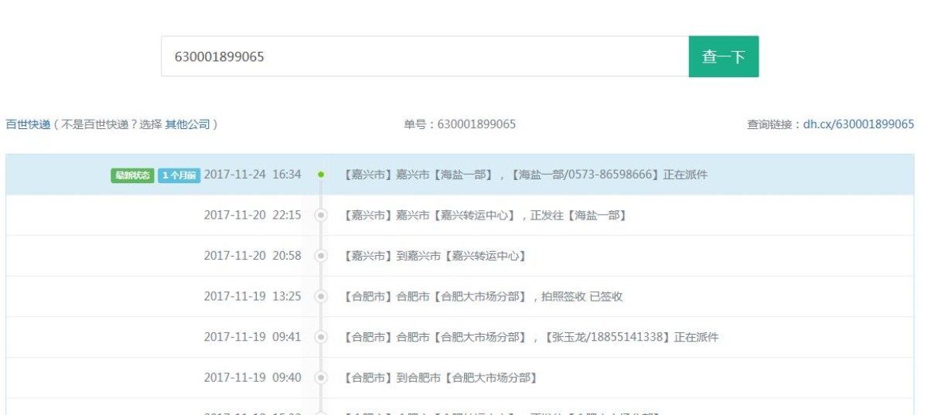This screenshot has height=415, width=928.
Task: Select the 到嘉兴市【嘉兴转运中心】 entry
Action: point(435,256)
